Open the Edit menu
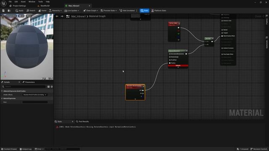The height and width of the screenshot is (151, 269). point(16,2)
